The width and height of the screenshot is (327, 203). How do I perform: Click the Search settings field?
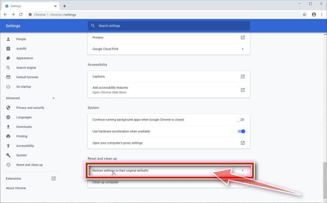(x=169, y=26)
